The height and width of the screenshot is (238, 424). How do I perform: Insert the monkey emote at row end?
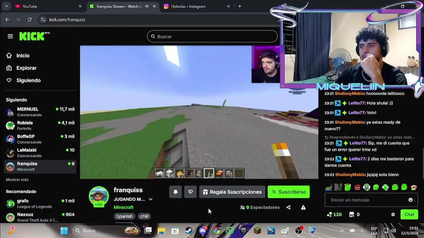pyautogui.click(x=414, y=187)
